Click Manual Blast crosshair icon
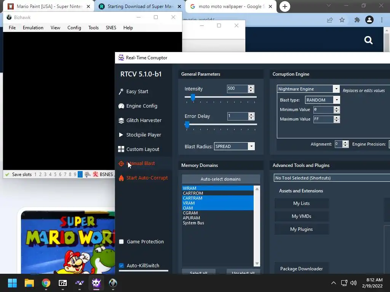 click(x=121, y=163)
